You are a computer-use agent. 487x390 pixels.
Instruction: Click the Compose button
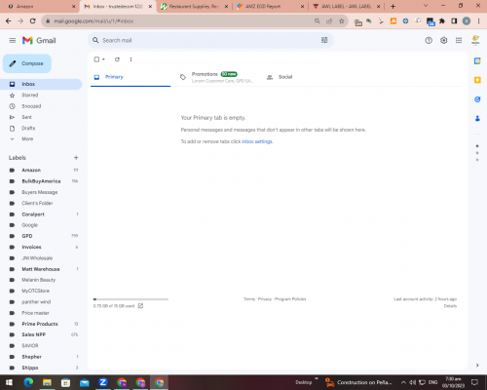coord(27,63)
